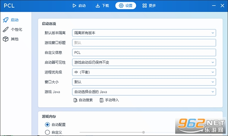This screenshot has height=136, width=228.
Task: Expand the 游戏 Java selection dropdown
Action: [x=144, y=92]
